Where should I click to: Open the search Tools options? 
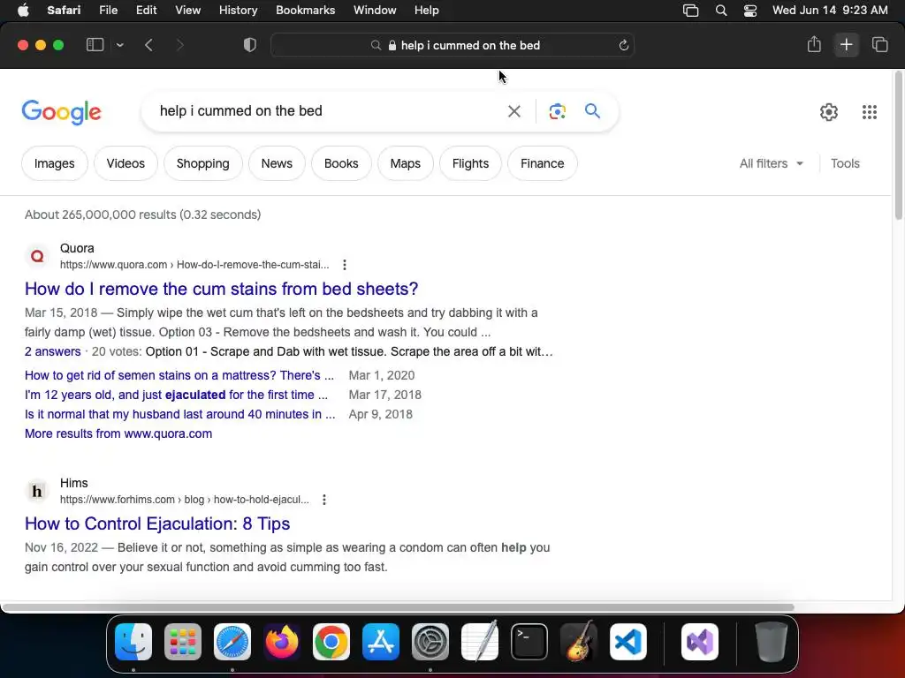845,163
